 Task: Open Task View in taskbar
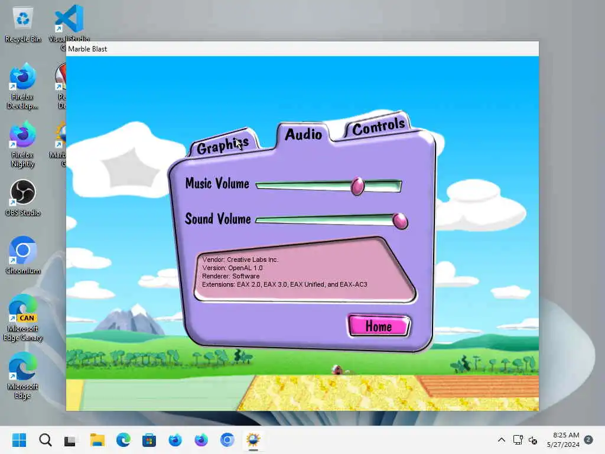coord(70,440)
